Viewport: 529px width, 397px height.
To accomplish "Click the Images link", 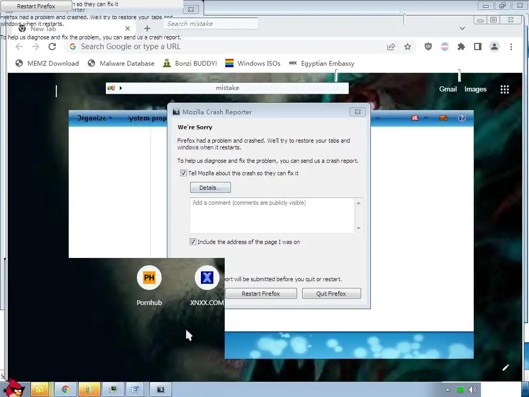I will coord(475,89).
